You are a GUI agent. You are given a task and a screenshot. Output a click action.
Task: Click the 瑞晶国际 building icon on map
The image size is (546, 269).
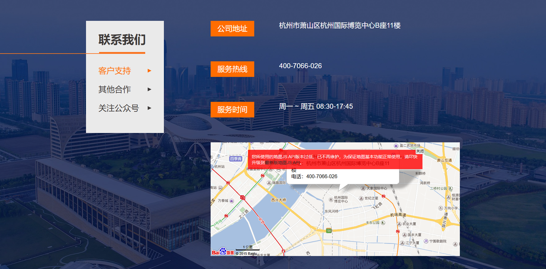[269, 183]
